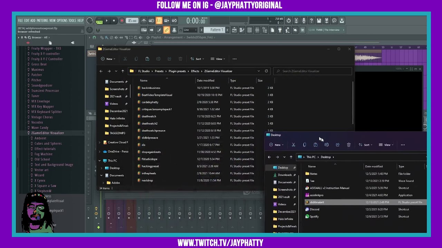Toggle the highlighted link snap button
Screen dimensions: 442x248
[x=166, y=30]
